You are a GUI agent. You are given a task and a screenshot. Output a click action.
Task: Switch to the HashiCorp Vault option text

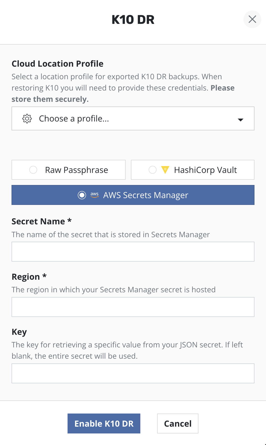click(x=205, y=170)
